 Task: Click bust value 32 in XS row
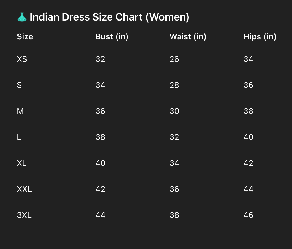click(x=100, y=59)
